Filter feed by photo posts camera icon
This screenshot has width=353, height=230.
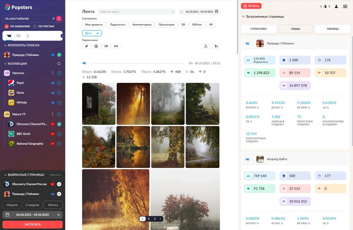(96, 46)
